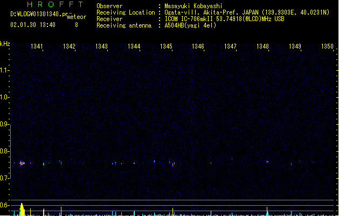Click the 1347 time axis label
The image size is (339, 216).
point(230,46)
